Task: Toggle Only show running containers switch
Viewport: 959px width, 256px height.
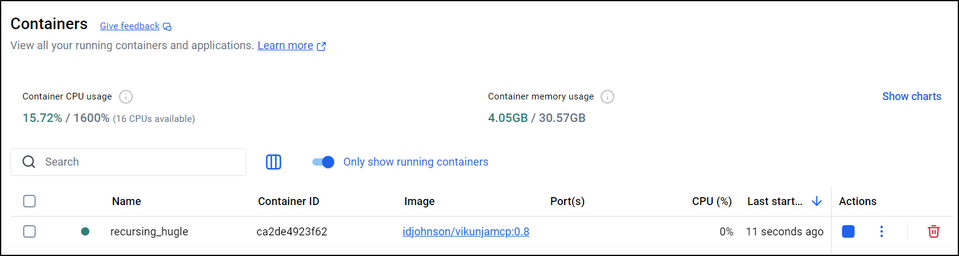Action: [x=323, y=162]
